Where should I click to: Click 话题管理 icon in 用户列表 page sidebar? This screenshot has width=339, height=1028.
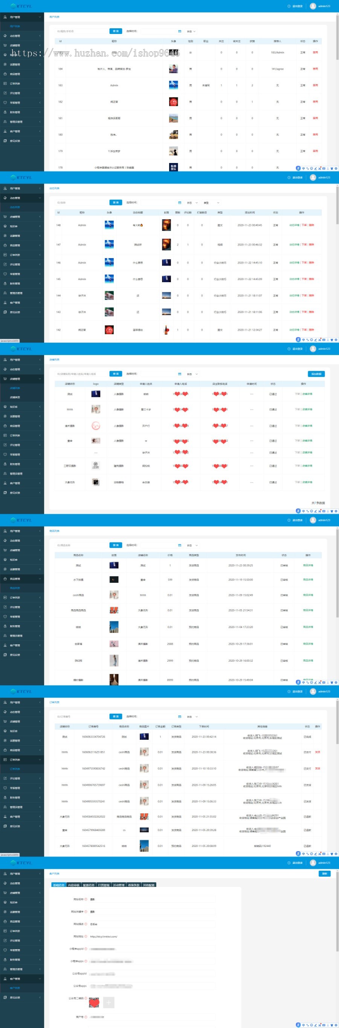point(5,65)
